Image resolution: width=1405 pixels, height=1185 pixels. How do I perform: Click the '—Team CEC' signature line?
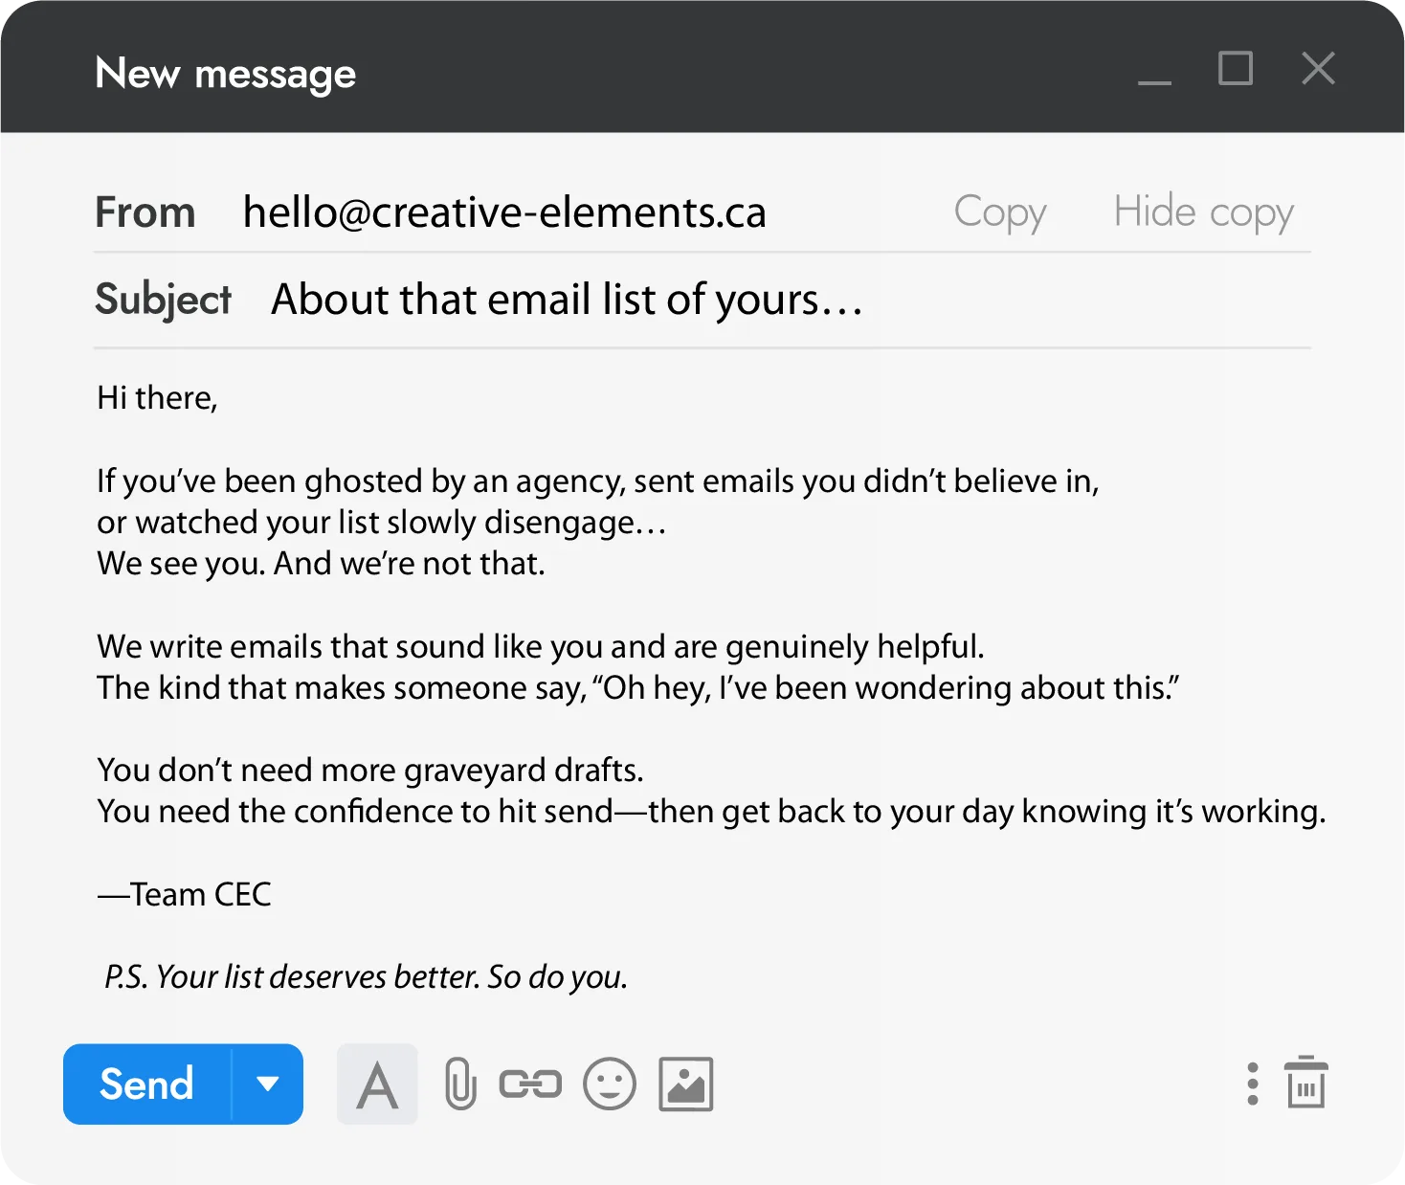pyautogui.click(x=185, y=894)
